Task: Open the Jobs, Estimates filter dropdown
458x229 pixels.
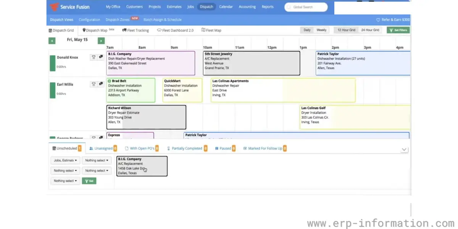Action: [x=65, y=160]
